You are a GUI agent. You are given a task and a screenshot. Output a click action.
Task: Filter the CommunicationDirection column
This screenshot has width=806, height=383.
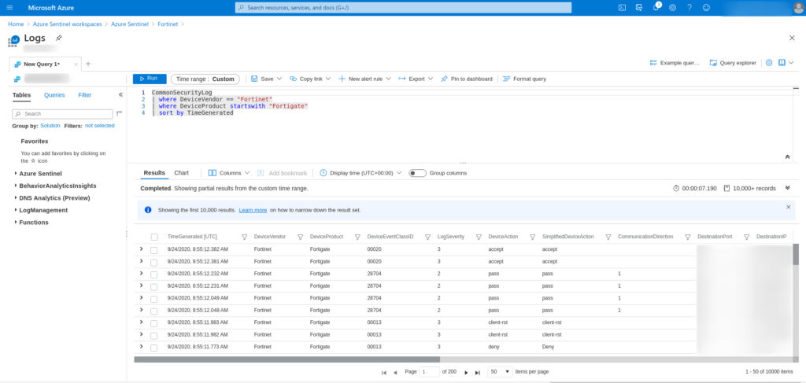click(x=688, y=238)
